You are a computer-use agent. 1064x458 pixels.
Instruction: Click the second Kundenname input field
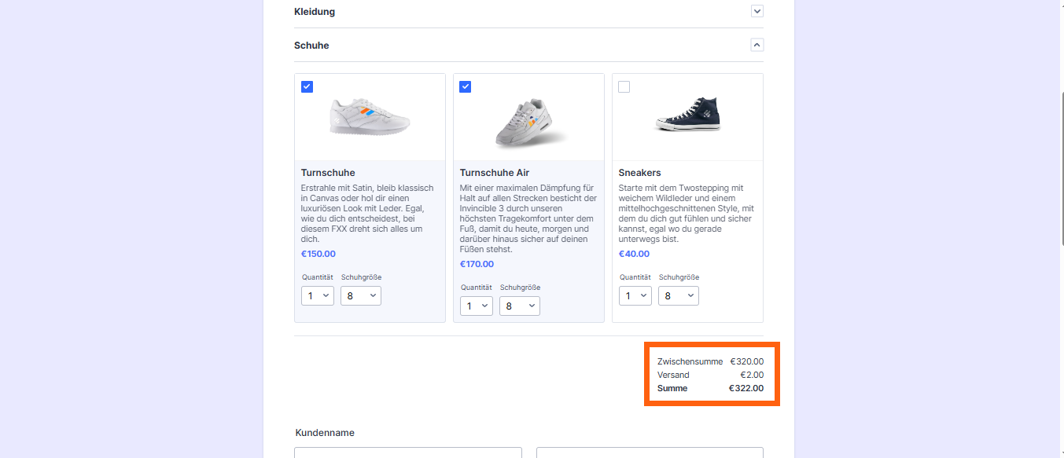click(649, 453)
